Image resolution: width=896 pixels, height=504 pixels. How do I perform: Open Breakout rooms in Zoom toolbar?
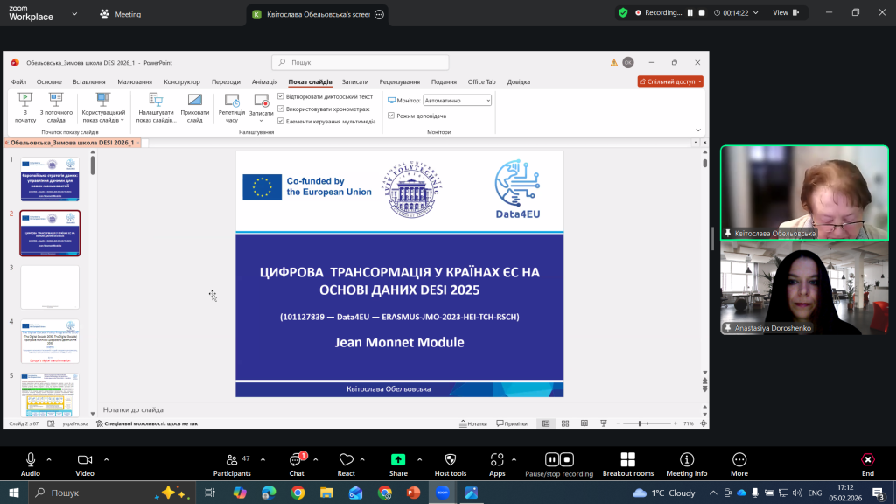[627, 460]
